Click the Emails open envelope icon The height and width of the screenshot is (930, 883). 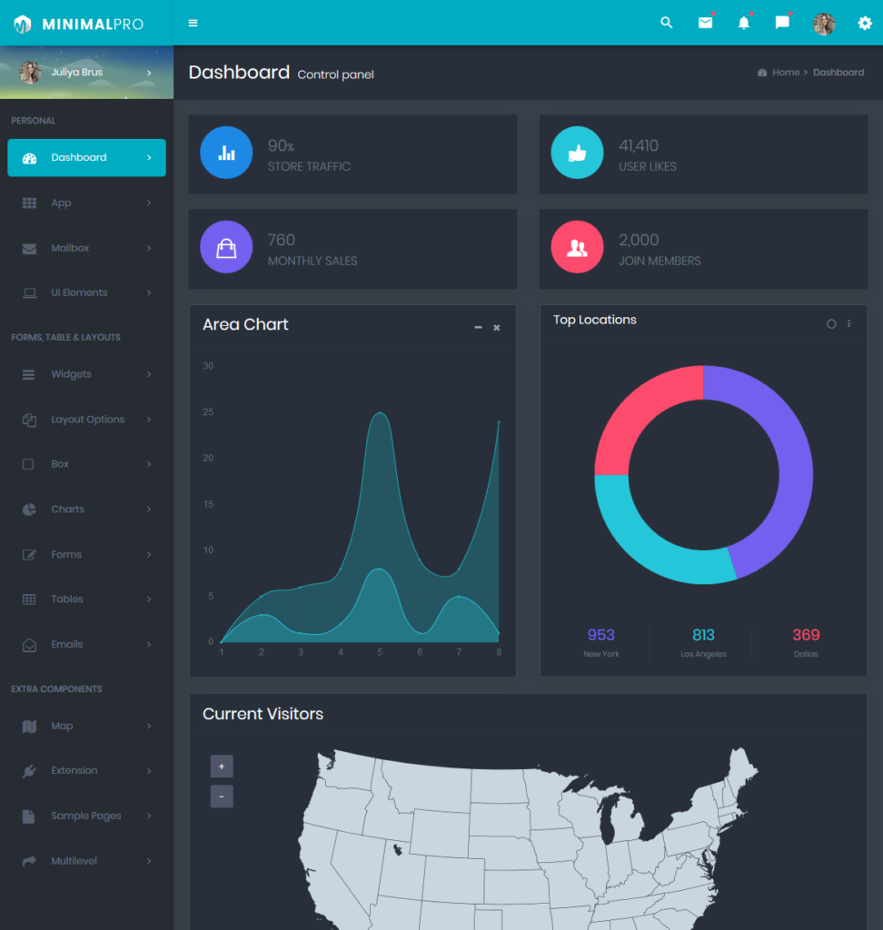pyautogui.click(x=29, y=645)
